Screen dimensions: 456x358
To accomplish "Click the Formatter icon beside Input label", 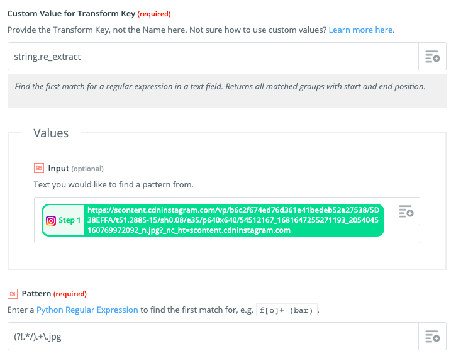I will pos(39,168).
